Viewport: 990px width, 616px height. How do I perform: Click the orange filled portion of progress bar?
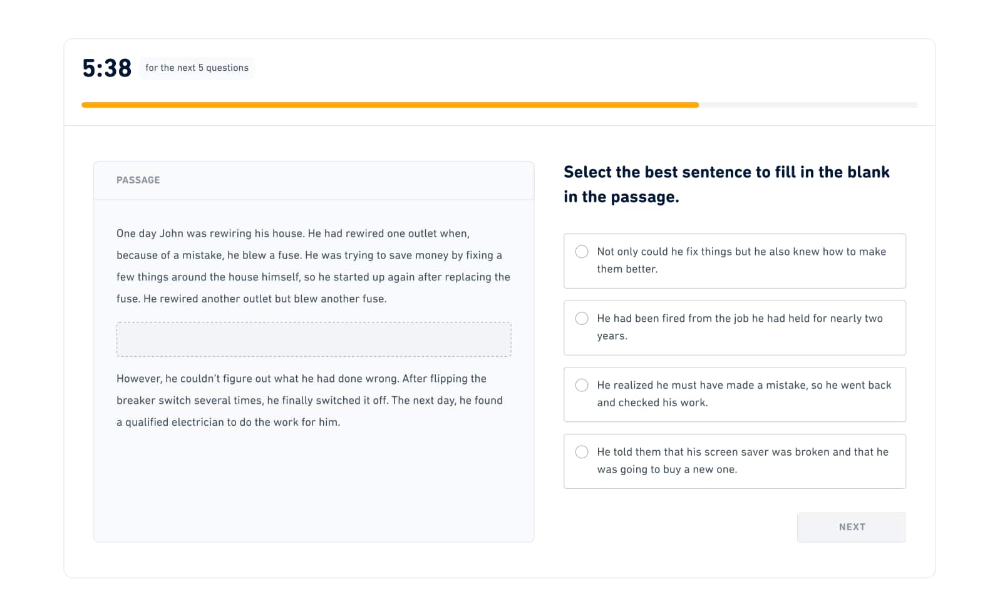pyautogui.click(x=390, y=105)
